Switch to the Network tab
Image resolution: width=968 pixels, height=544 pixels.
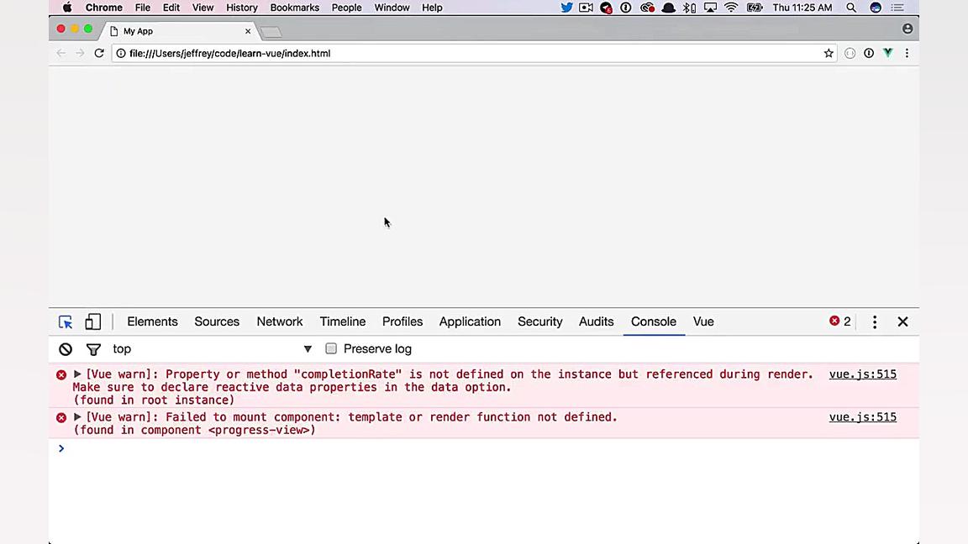click(280, 322)
